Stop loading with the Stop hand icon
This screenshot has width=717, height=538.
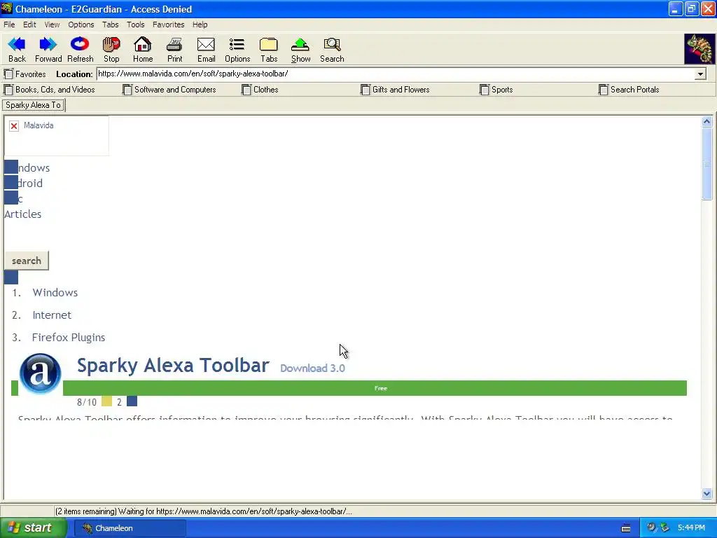(111, 50)
